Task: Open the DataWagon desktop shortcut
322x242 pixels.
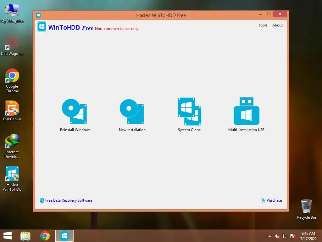Action: (12, 46)
